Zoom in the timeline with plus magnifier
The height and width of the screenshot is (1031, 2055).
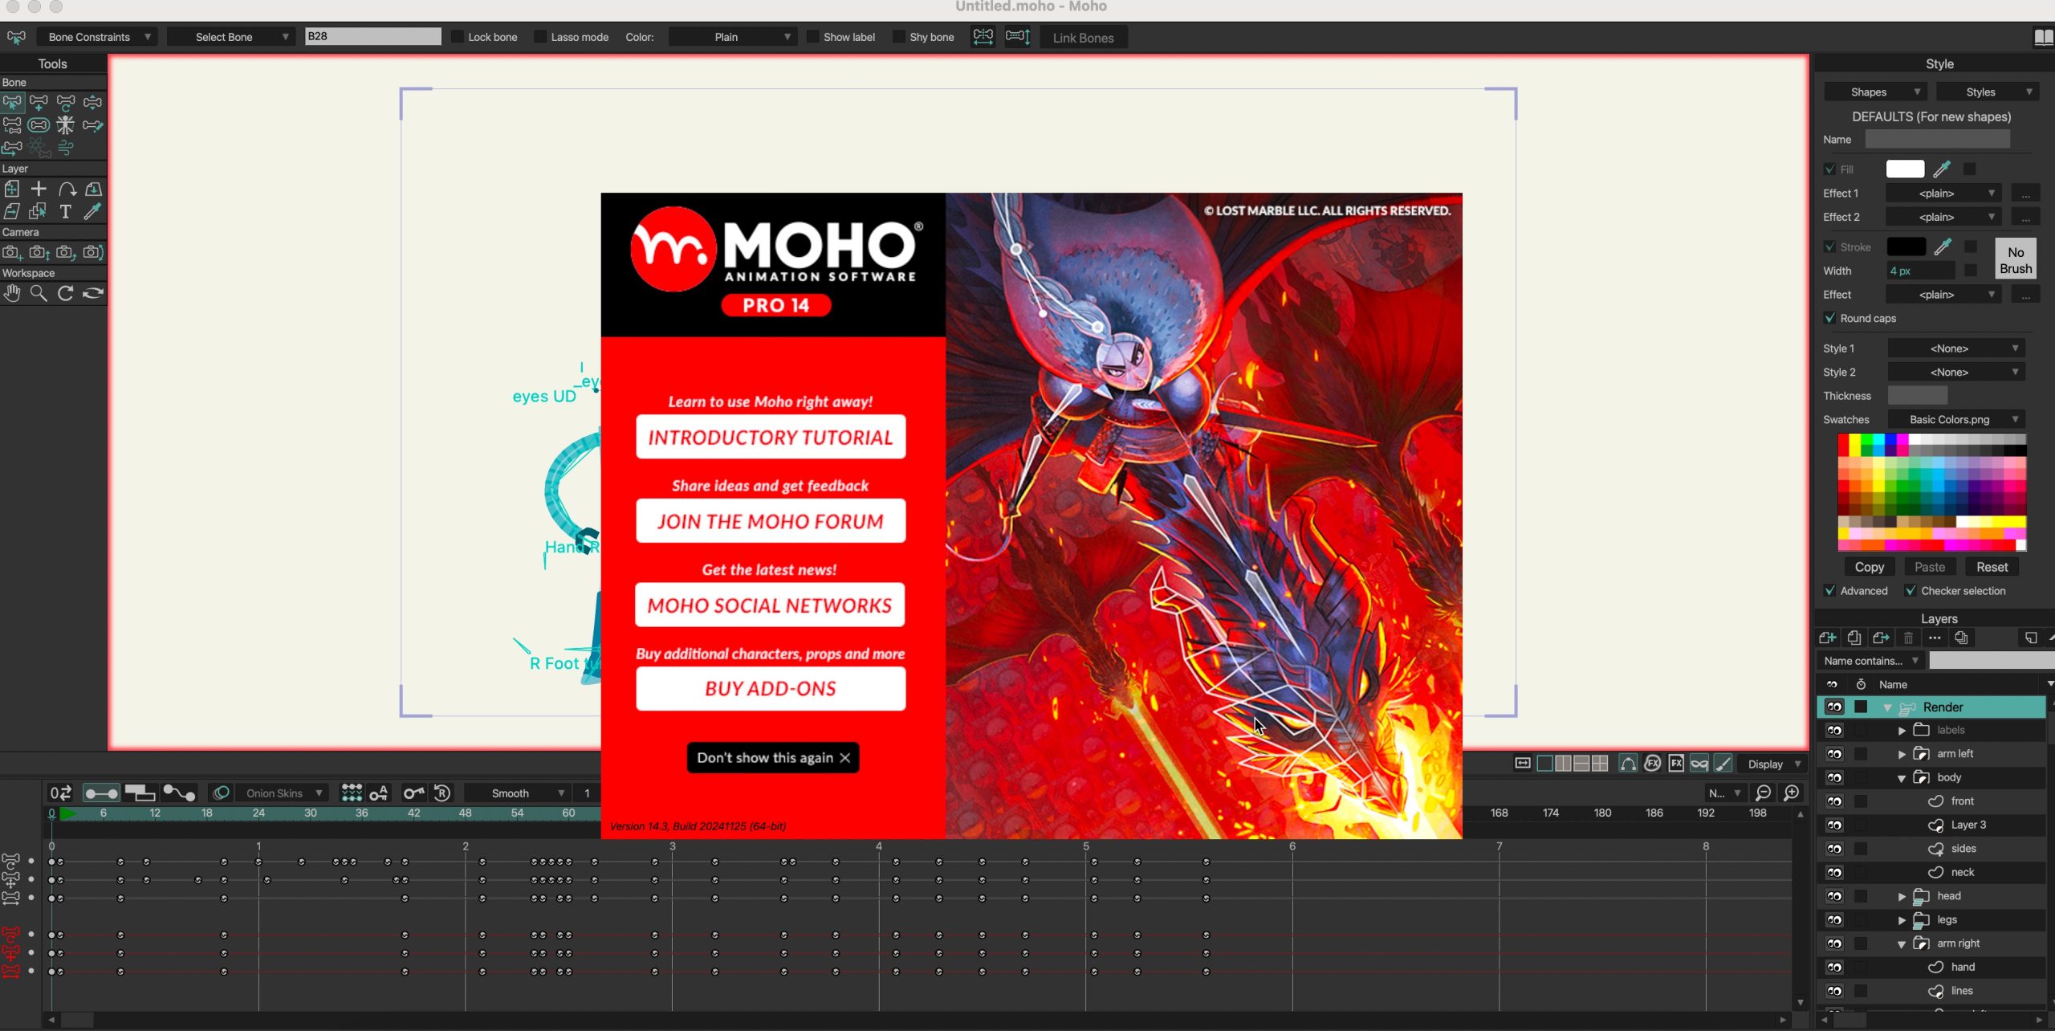[1792, 793]
